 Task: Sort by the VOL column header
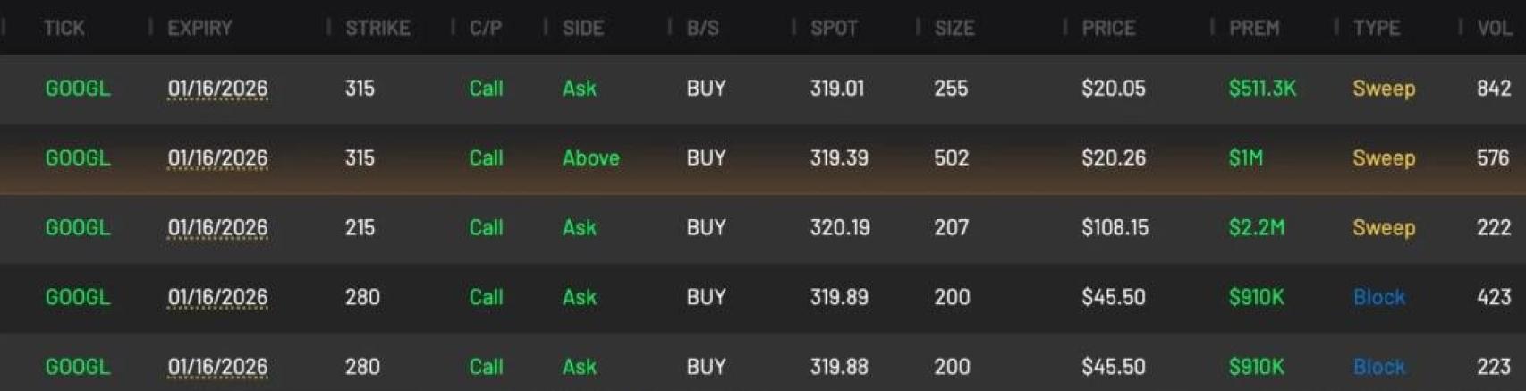coord(1494,28)
